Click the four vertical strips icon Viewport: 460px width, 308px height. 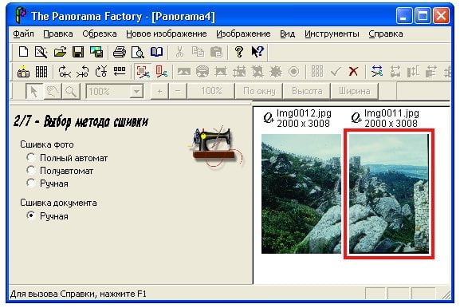click(41, 71)
